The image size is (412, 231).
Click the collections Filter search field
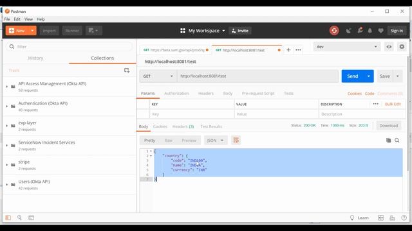point(69,47)
